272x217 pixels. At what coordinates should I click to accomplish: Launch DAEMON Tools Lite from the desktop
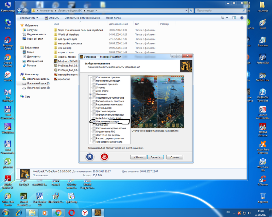point(262,95)
